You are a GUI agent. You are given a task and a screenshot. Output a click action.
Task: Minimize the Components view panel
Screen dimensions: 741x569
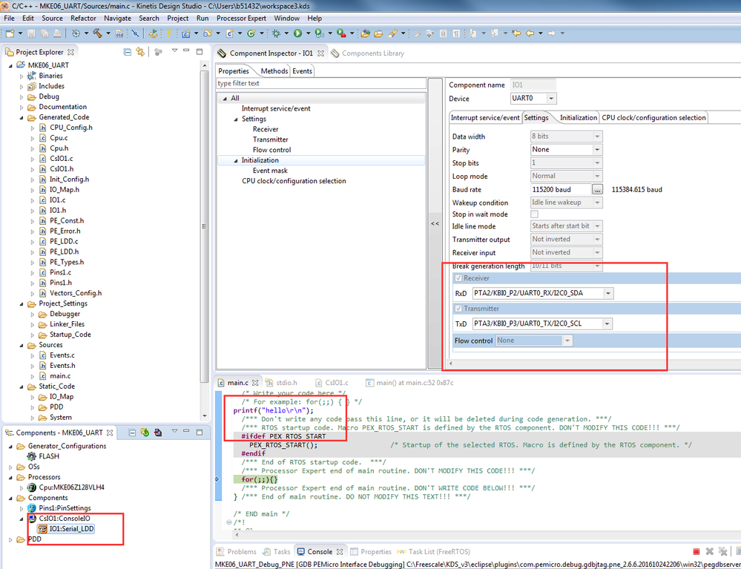[187, 432]
